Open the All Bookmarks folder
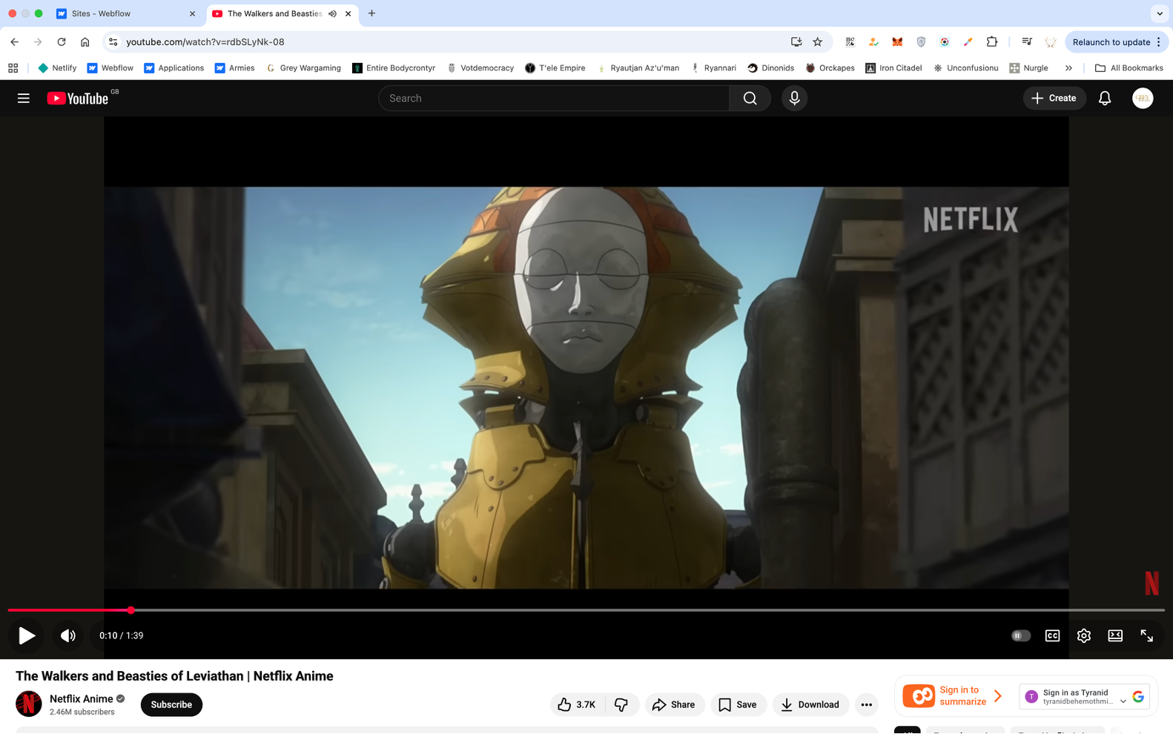The image size is (1173, 734). [1129, 68]
